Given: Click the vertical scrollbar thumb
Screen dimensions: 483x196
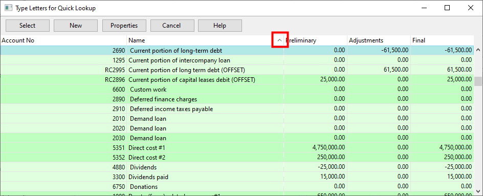Looking at the screenshot, I should 478,82.
